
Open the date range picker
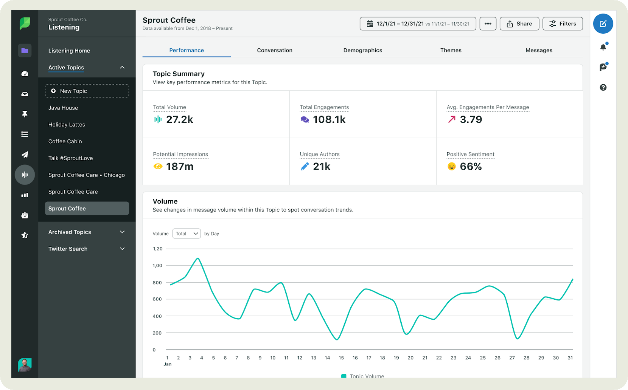click(418, 24)
